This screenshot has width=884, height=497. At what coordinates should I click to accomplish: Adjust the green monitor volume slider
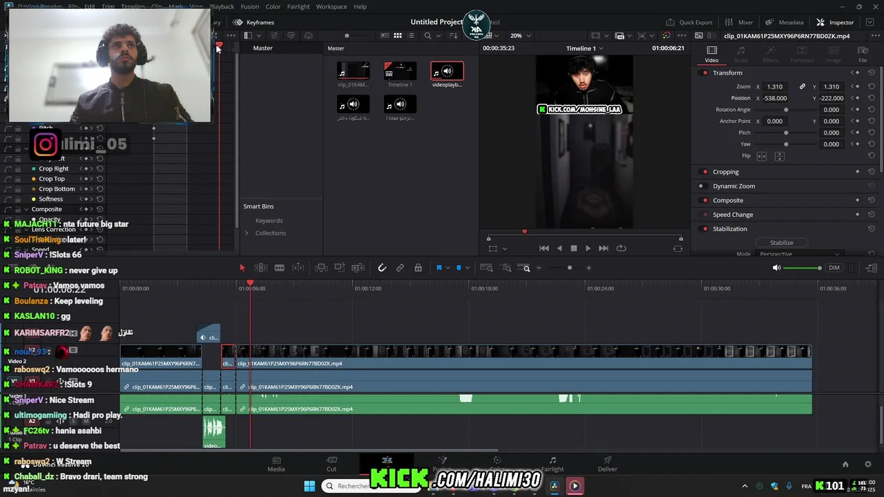point(803,268)
